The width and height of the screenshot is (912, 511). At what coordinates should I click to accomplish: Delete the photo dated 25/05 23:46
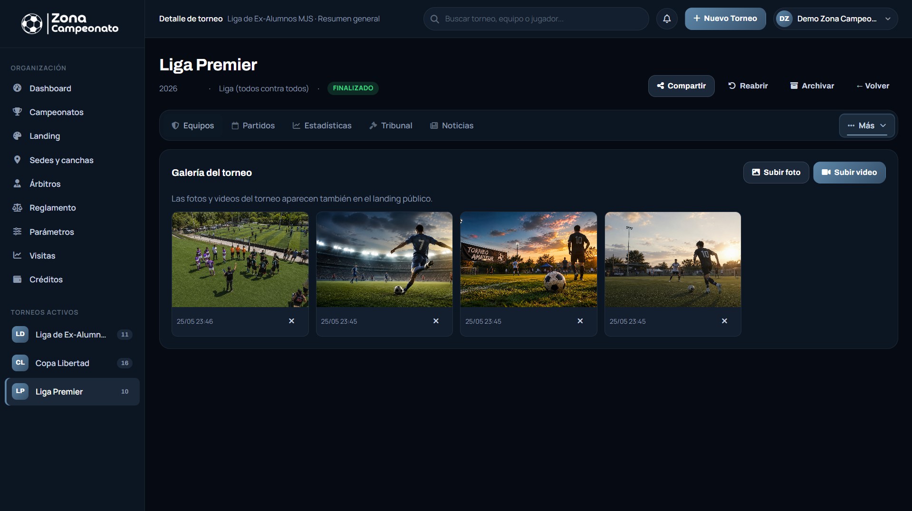292,321
